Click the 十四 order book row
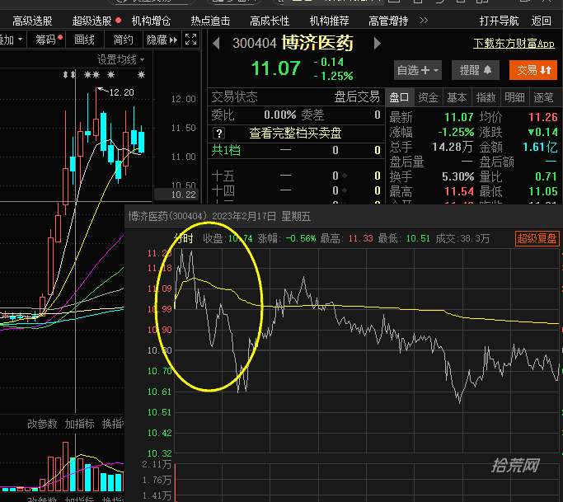The image size is (563, 502). (x=295, y=190)
